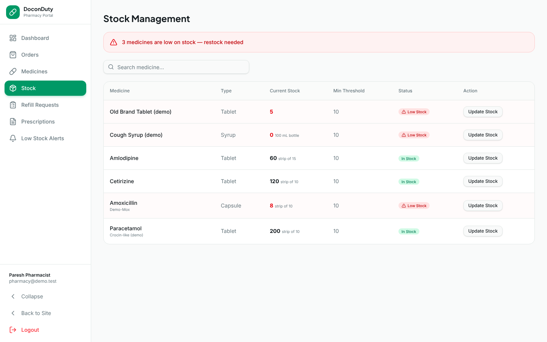The image size is (547, 342).
Task: Log out of the pharmacy portal
Action: click(45, 330)
